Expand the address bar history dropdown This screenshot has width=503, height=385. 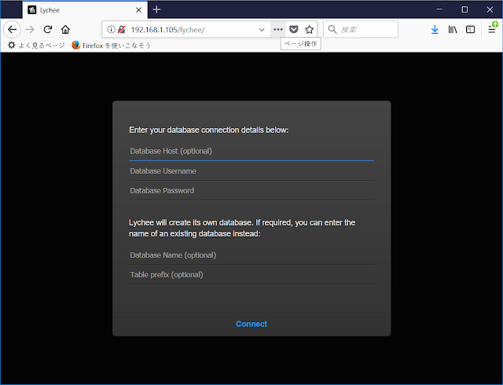click(262, 30)
